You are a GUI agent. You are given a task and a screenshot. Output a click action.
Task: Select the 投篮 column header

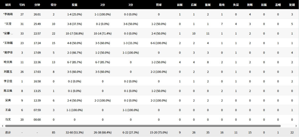pos(74,5)
